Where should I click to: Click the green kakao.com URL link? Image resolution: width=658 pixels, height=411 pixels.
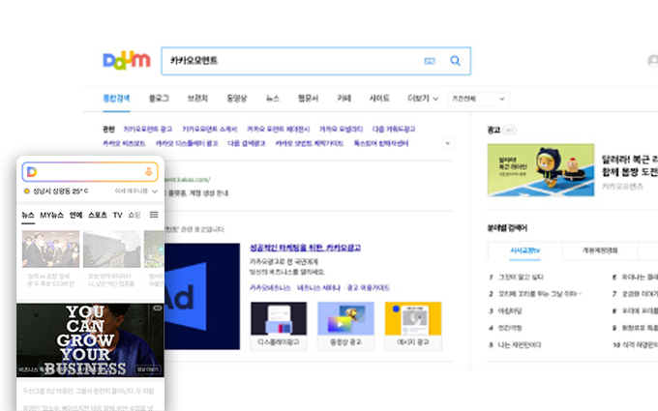tap(187, 180)
